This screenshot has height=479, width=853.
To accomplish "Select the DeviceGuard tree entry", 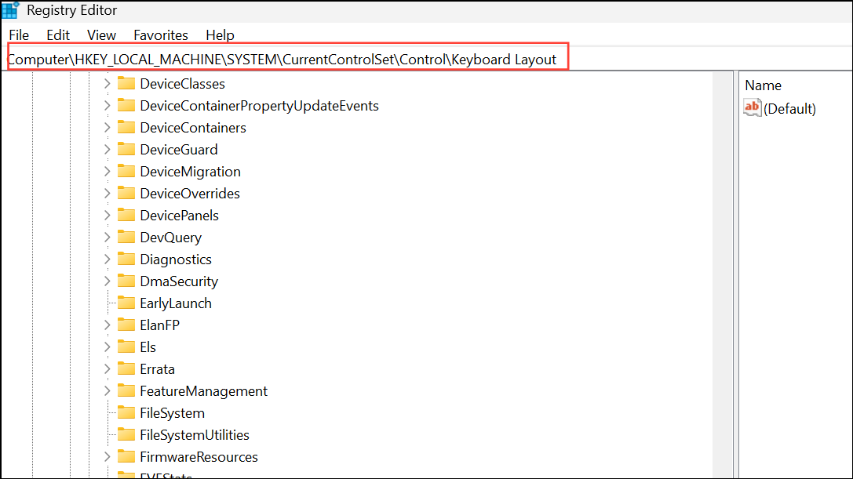I will tap(178, 150).
